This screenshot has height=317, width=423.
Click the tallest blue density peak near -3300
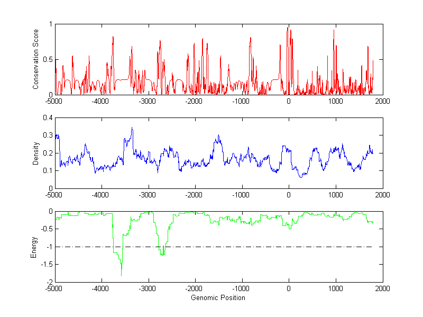[132, 128]
